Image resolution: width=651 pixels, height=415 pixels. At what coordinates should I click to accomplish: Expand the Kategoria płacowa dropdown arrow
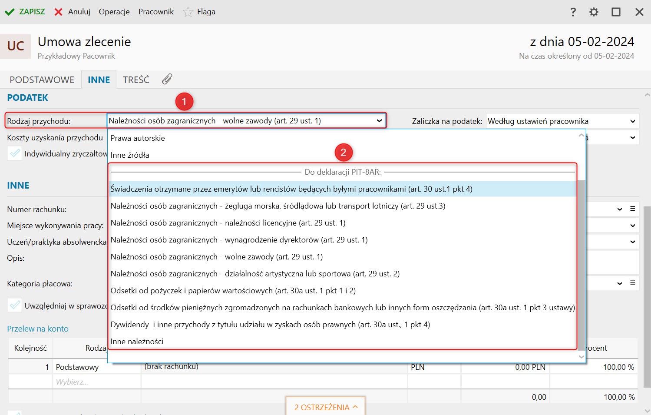pyautogui.click(x=620, y=283)
